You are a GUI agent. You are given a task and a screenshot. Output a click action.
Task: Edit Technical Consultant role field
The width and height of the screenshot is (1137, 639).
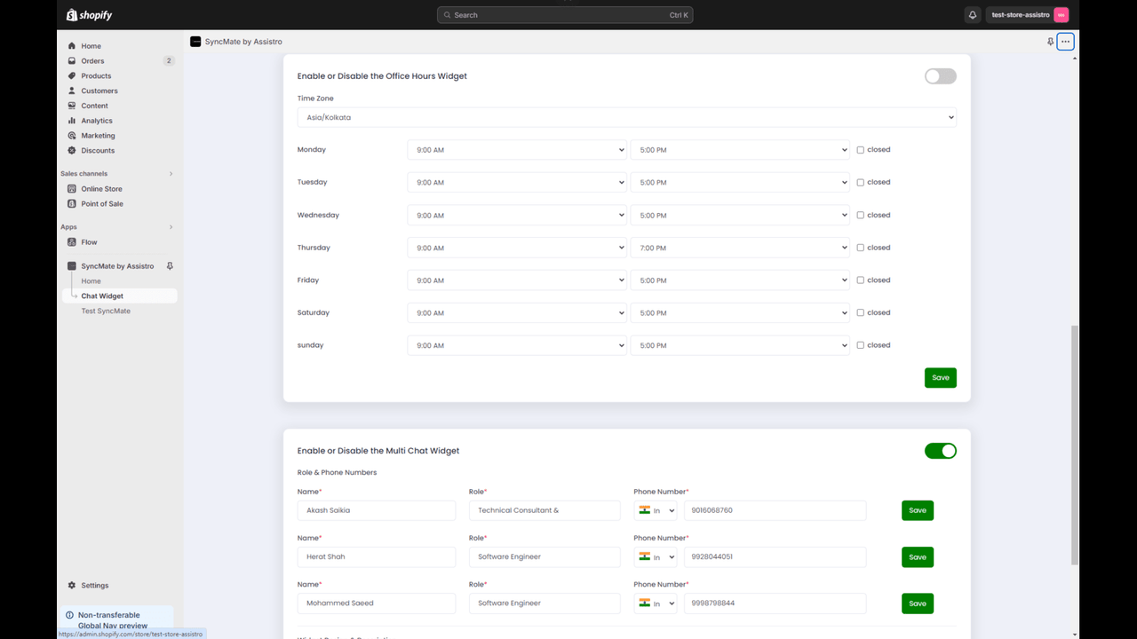(545, 510)
